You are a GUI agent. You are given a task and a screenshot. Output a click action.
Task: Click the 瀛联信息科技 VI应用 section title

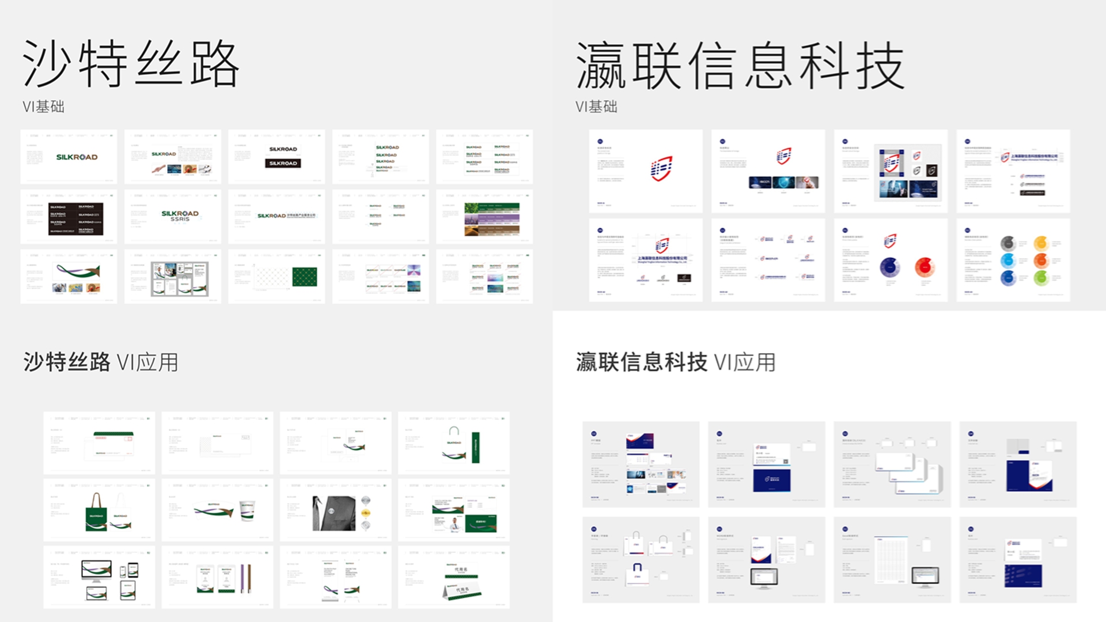coord(676,362)
